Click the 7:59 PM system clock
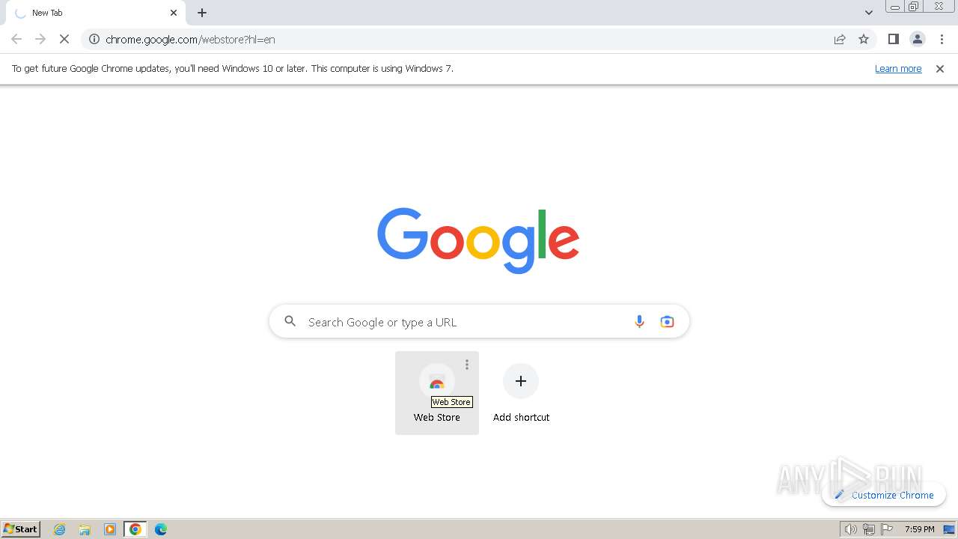 tap(920, 529)
